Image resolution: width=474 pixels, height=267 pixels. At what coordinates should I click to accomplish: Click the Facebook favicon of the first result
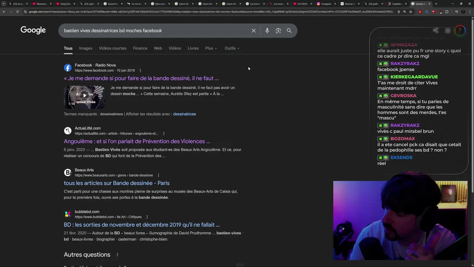point(67,67)
